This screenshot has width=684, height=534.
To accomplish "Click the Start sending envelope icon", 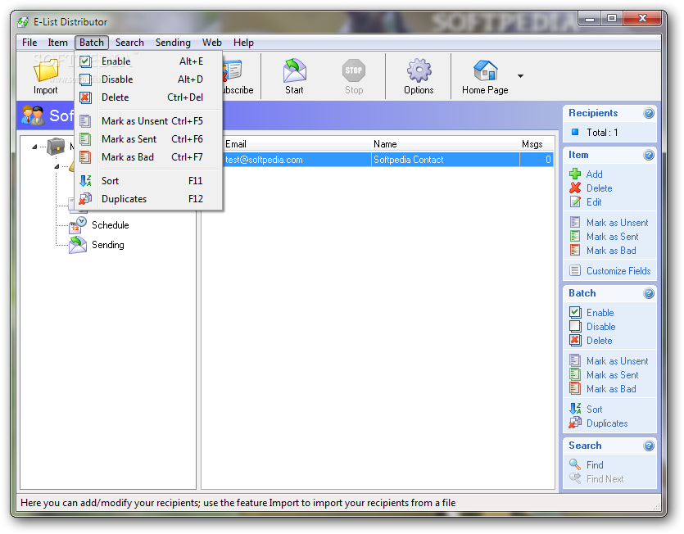I will pos(294,70).
